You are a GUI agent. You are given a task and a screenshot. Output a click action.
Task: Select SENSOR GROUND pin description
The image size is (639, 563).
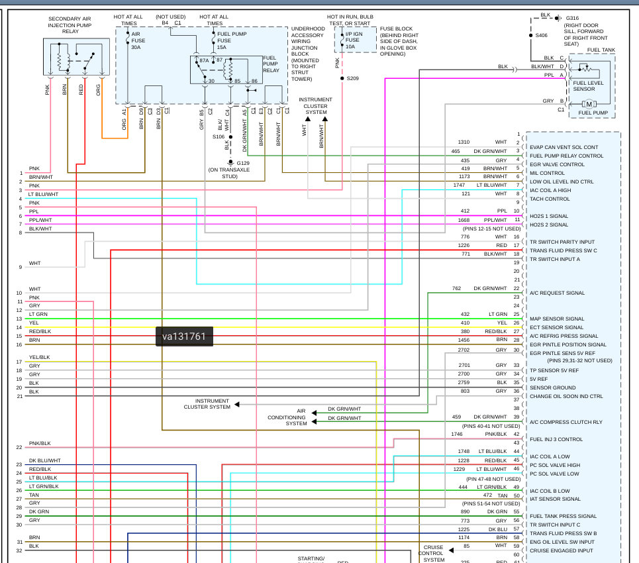pyautogui.click(x=553, y=387)
